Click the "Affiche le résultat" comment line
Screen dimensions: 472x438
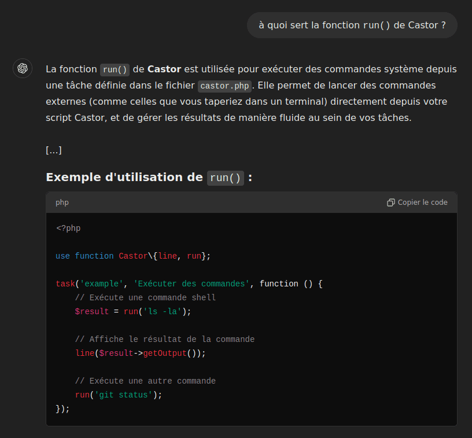[x=164, y=339]
